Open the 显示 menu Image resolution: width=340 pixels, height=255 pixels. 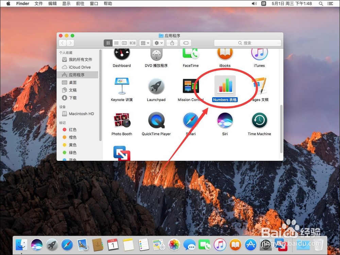click(x=66, y=3)
